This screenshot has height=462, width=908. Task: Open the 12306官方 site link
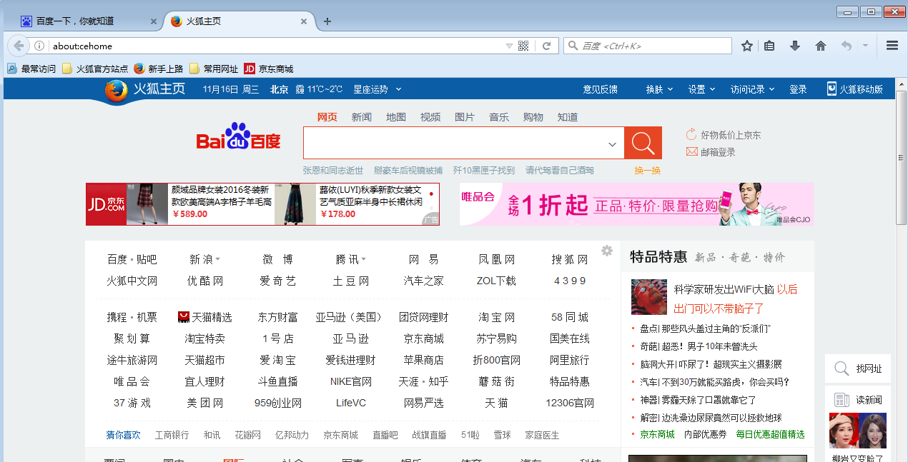tap(570, 403)
